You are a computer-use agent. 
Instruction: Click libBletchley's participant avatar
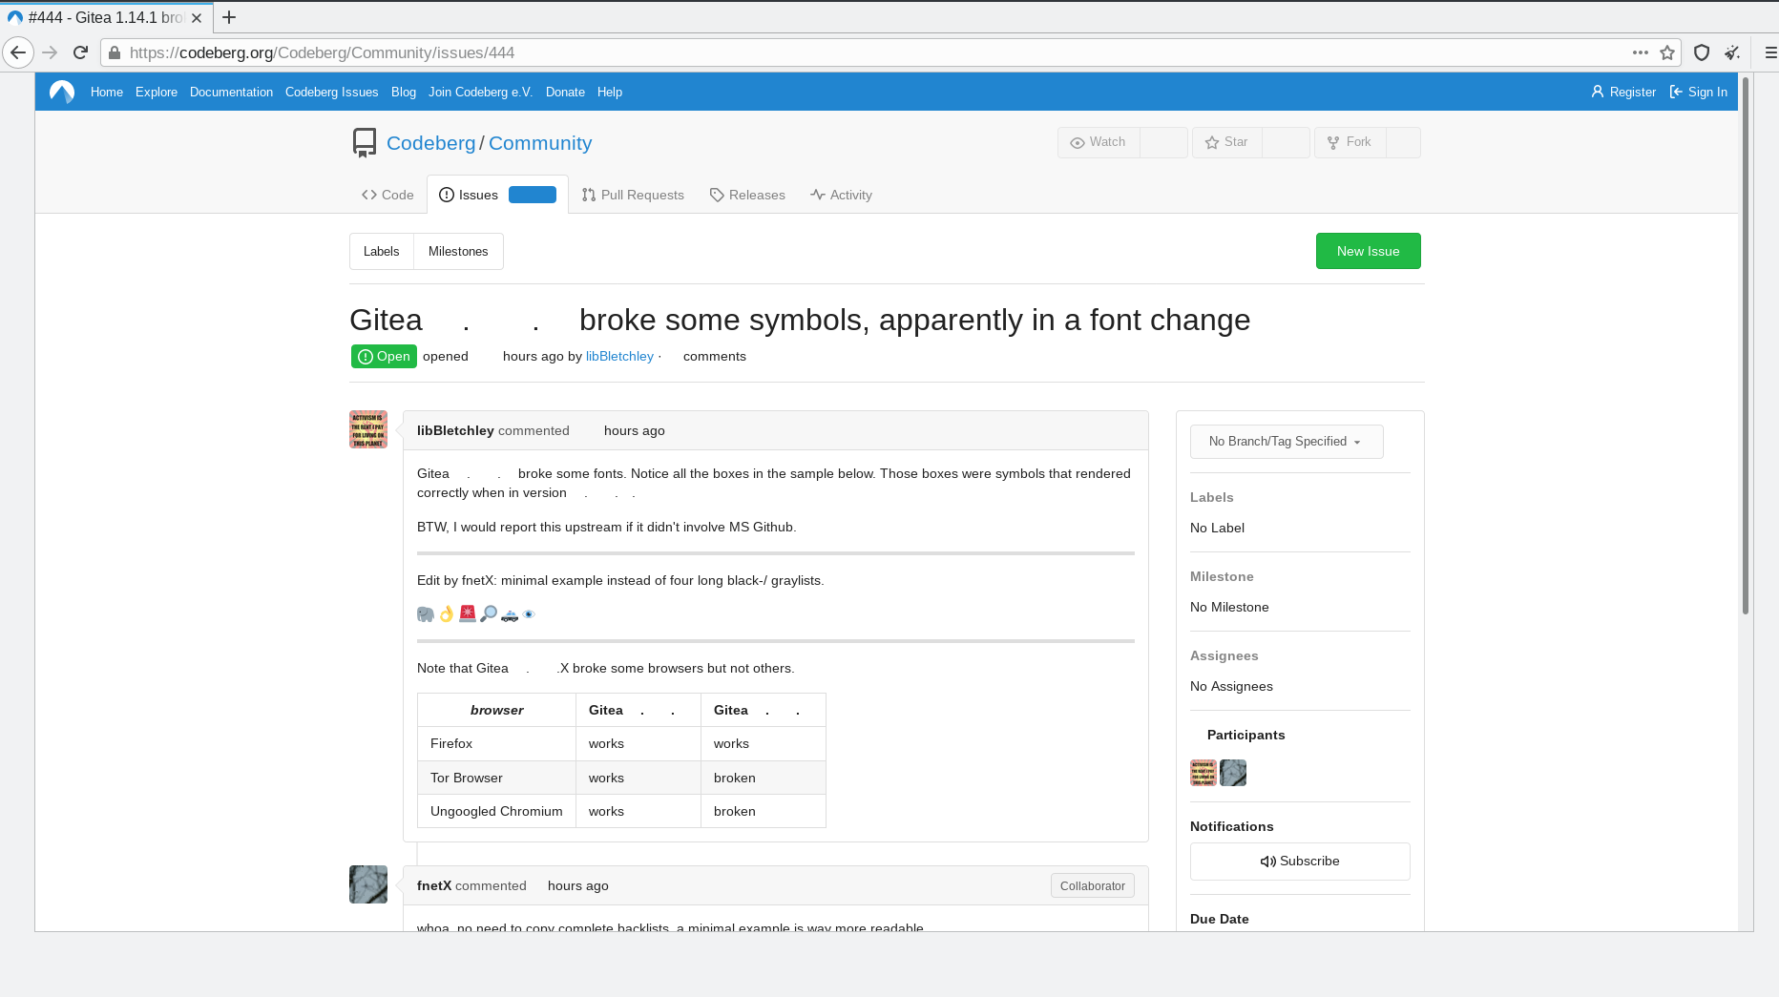(1203, 773)
